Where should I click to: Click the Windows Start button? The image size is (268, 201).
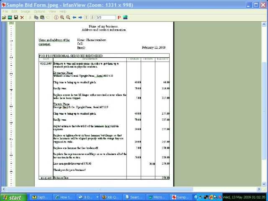click(x=13, y=197)
